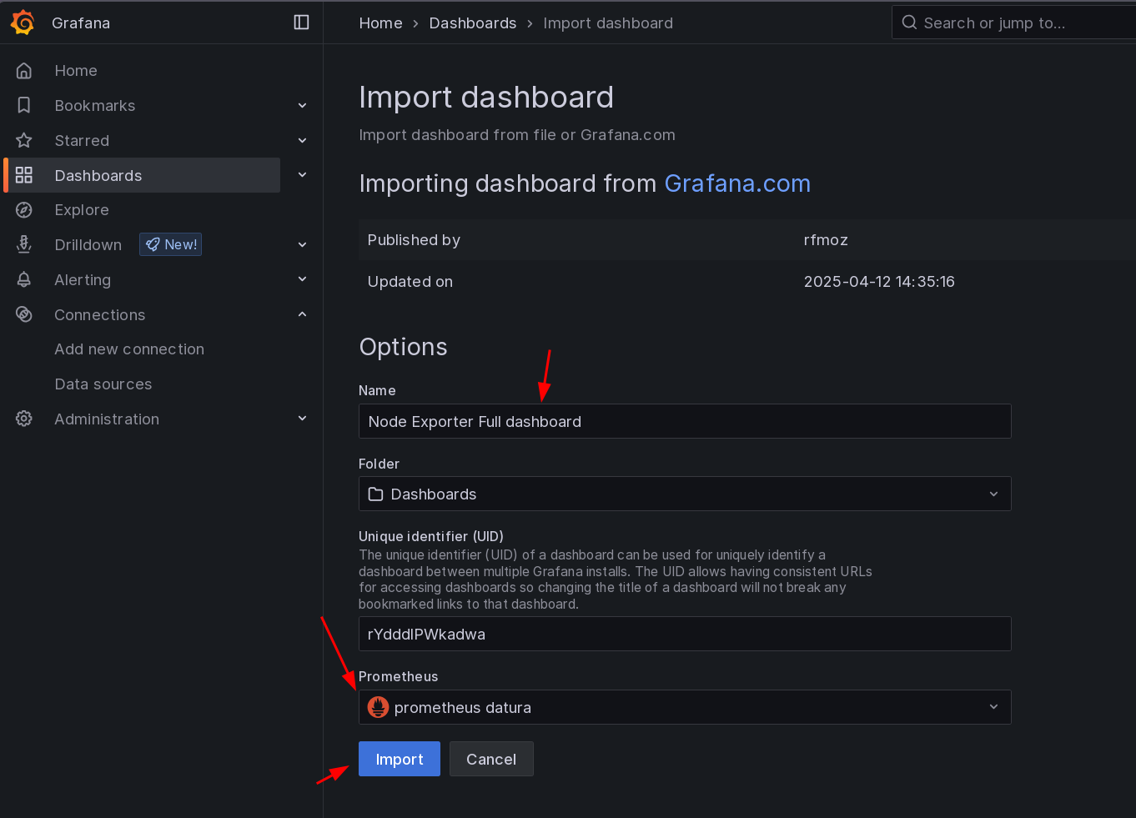Click the New! badge beside Drilldown
The width and height of the screenshot is (1136, 818).
pos(171,244)
